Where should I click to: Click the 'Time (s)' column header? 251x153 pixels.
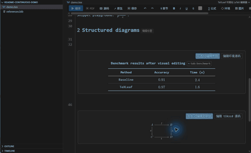pos(197,73)
